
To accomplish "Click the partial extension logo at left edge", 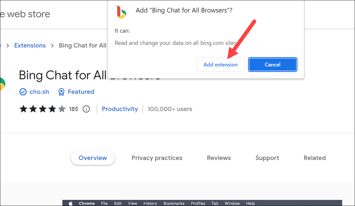I will point(2,84).
